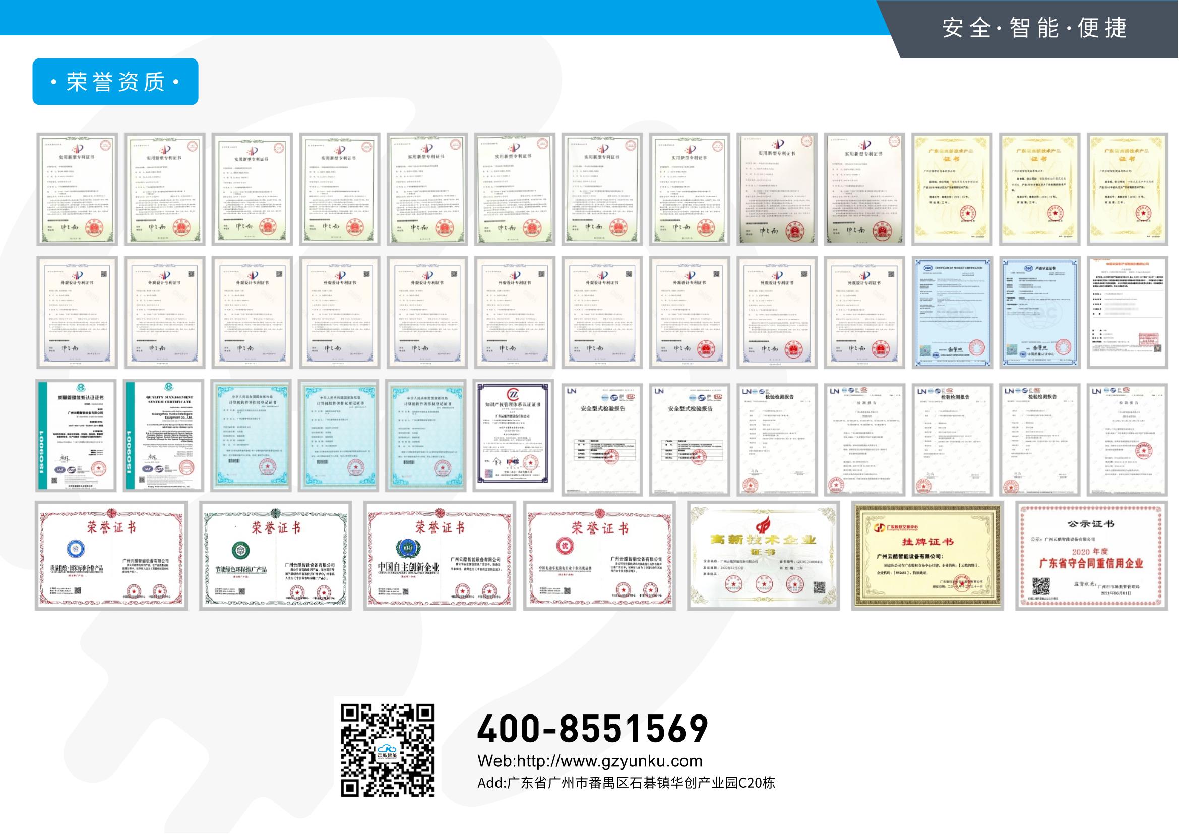Click the red 优 seal on fourth 荣誉证书
1179x834 pixels.
(566, 546)
